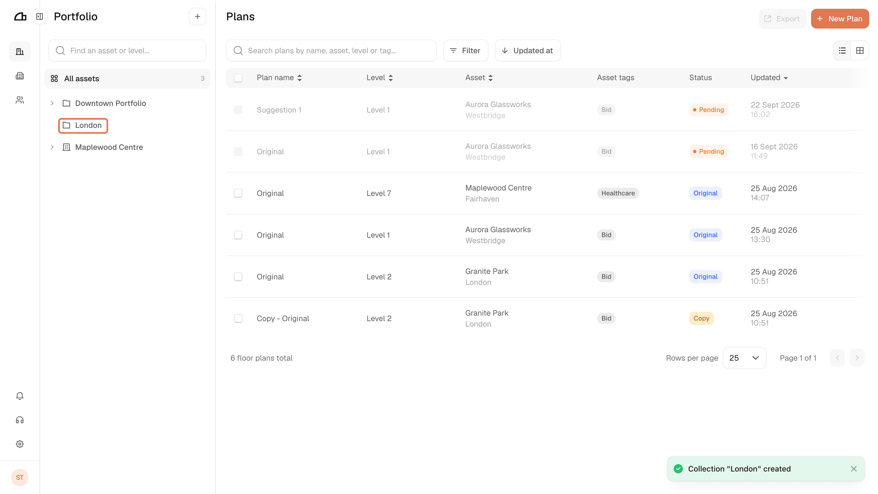This screenshot has height=494, width=878.
Task: Open settings gear icon
Action: tap(20, 444)
